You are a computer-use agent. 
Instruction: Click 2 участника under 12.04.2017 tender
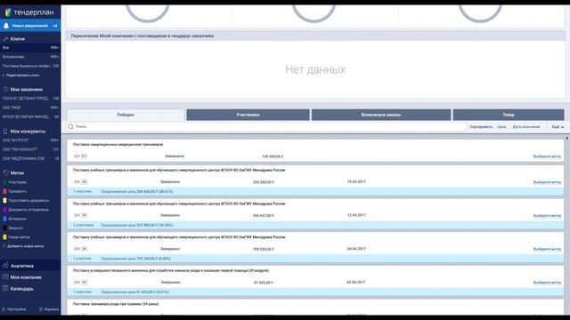click(83, 225)
